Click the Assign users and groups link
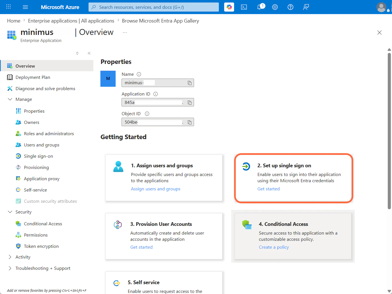Screen dimensions: 392x294 pos(155,189)
